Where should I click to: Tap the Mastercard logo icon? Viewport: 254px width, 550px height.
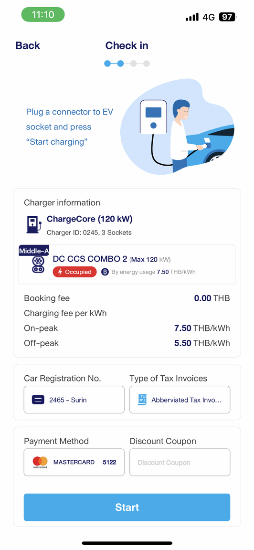[40, 462]
